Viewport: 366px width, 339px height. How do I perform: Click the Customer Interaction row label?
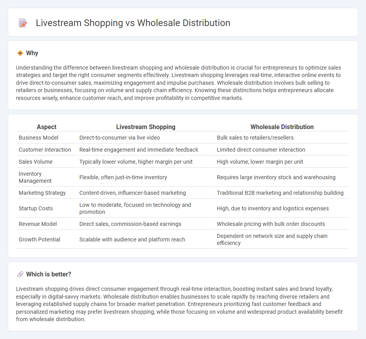[45, 150]
